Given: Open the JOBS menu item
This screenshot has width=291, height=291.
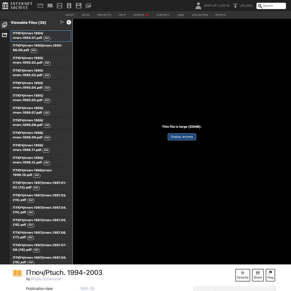Looking at the screenshot, I should pyautogui.click(x=181, y=15).
